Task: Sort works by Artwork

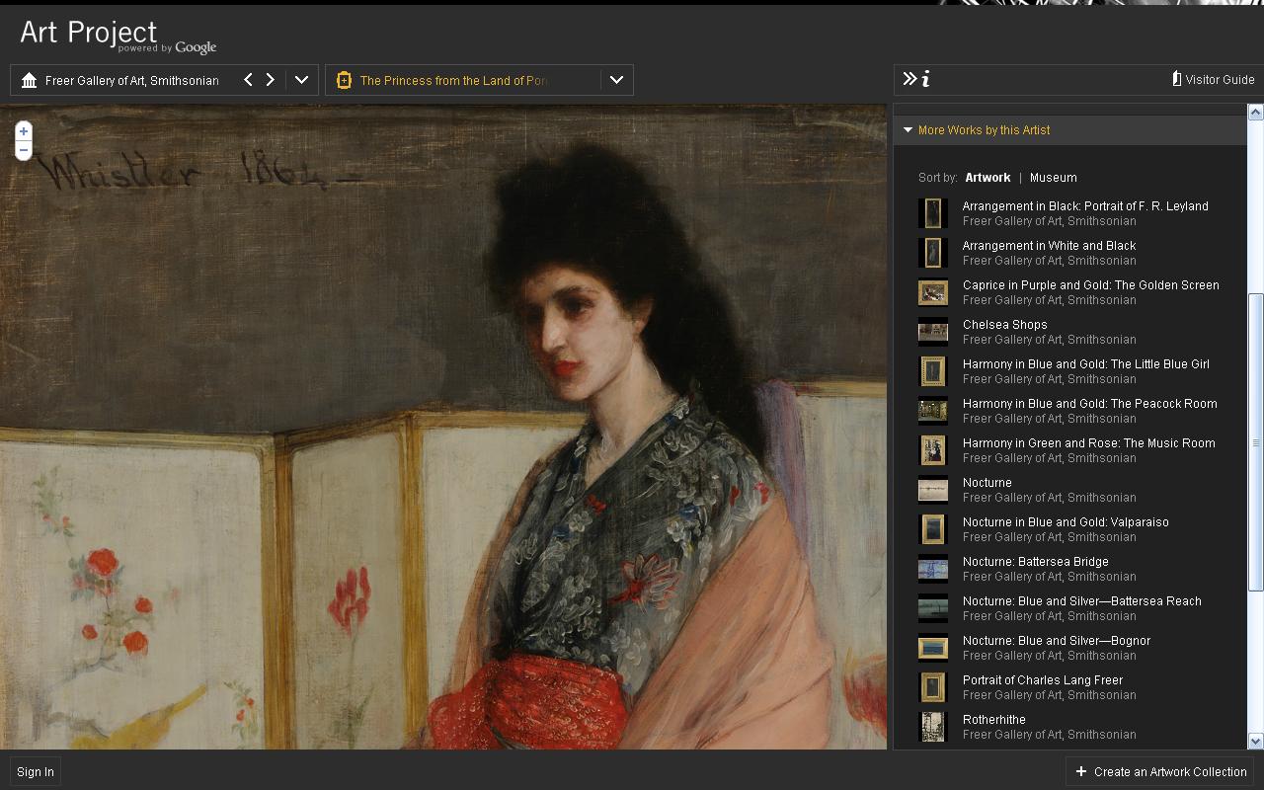Action: [987, 178]
